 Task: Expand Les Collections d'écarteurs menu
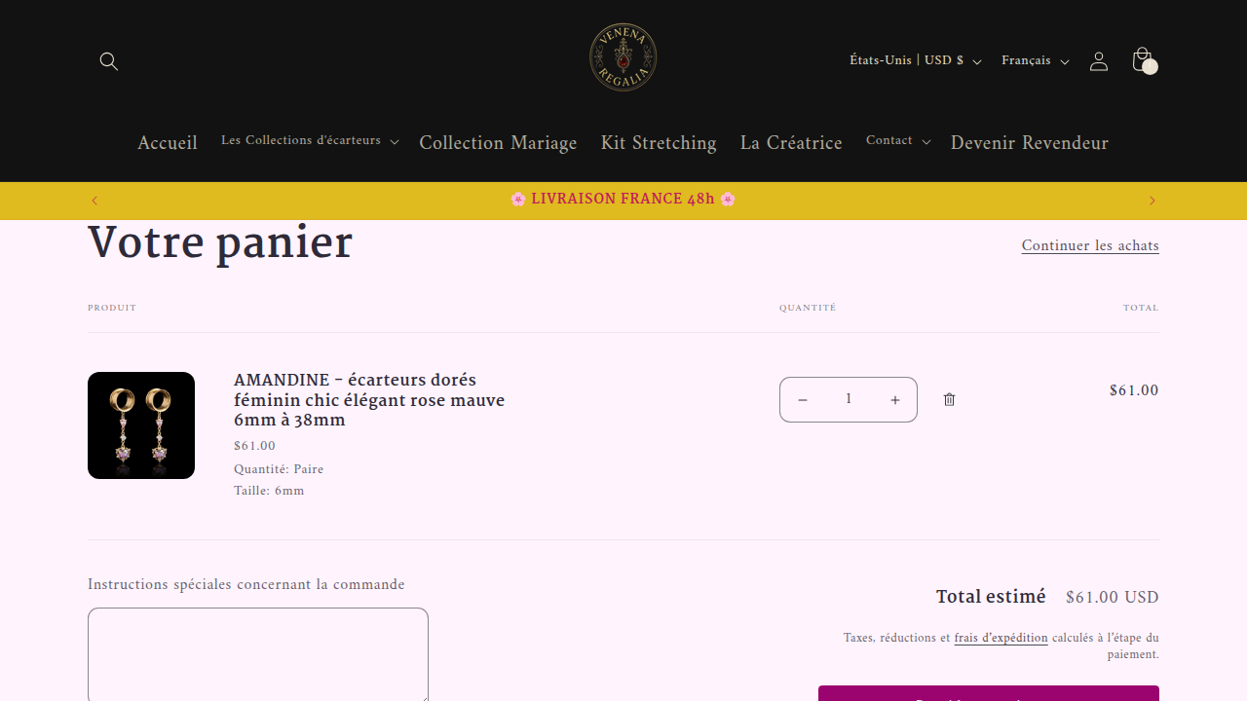[310, 141]
